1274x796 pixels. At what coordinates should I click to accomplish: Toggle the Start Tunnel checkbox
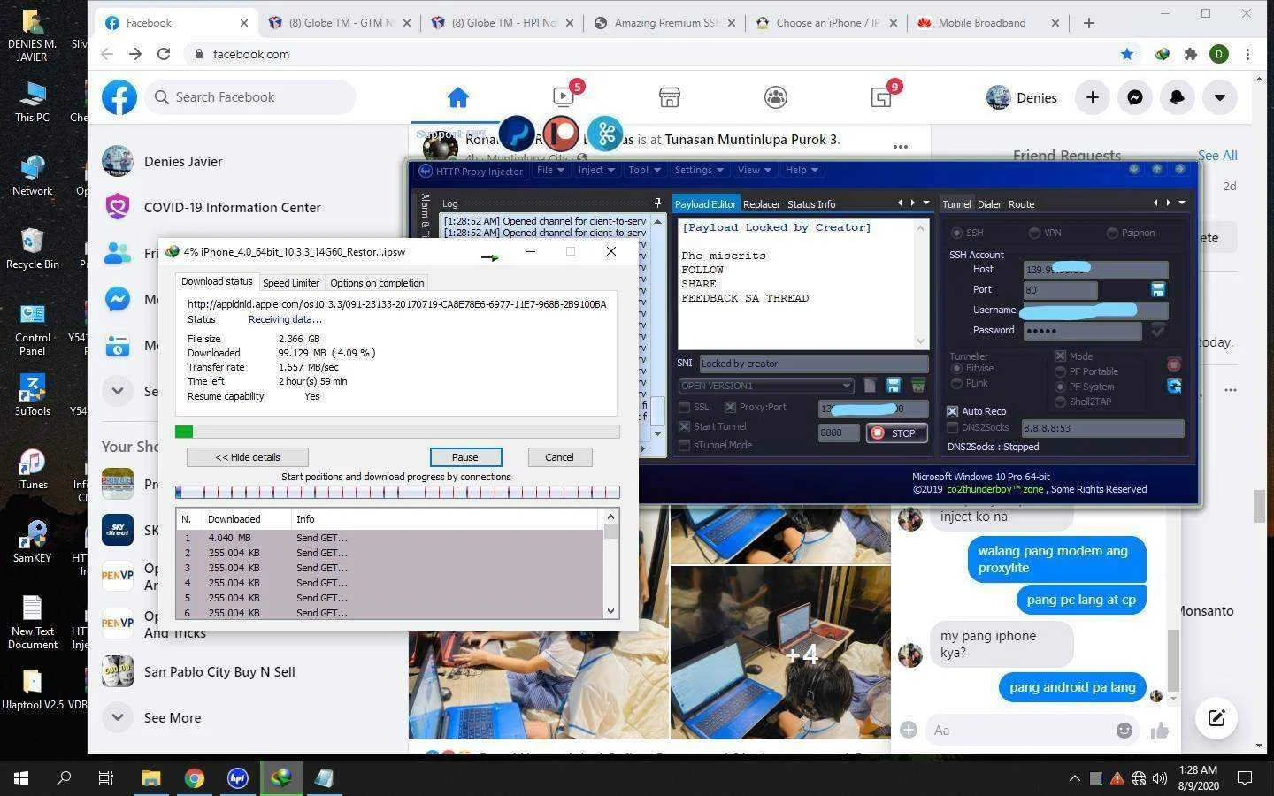pos(684,426)
